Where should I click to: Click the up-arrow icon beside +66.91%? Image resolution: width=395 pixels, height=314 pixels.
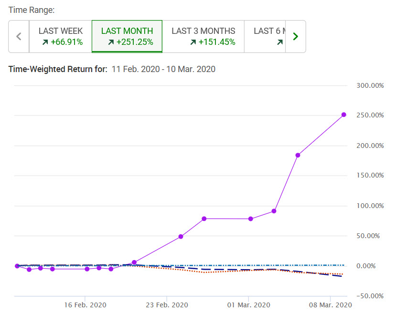45,42
